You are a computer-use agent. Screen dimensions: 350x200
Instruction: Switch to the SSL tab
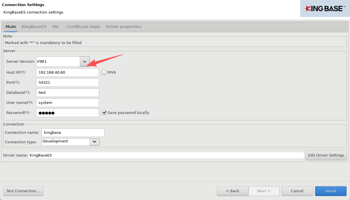pyautogui.click(x=56, y=27)
